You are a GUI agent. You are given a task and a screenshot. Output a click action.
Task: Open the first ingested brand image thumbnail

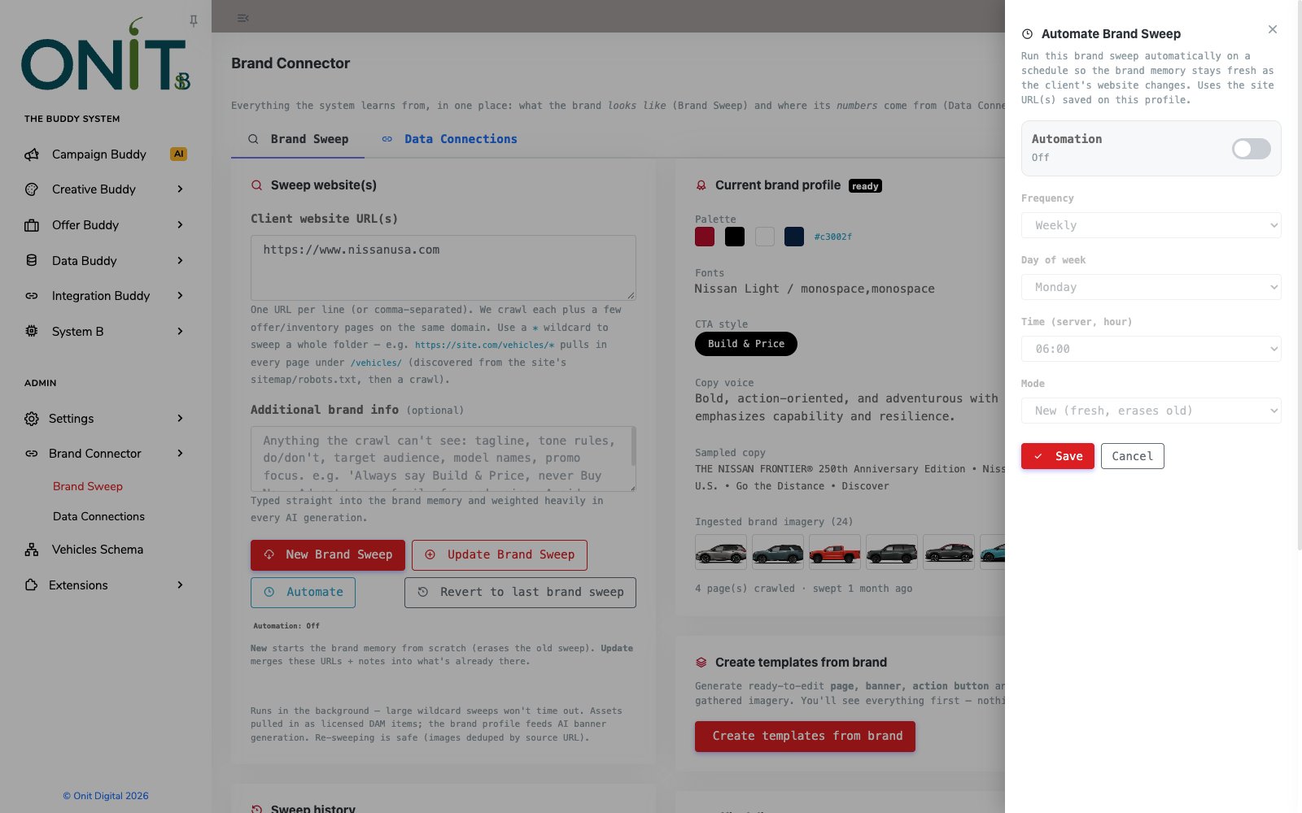[x=721, y=552]
